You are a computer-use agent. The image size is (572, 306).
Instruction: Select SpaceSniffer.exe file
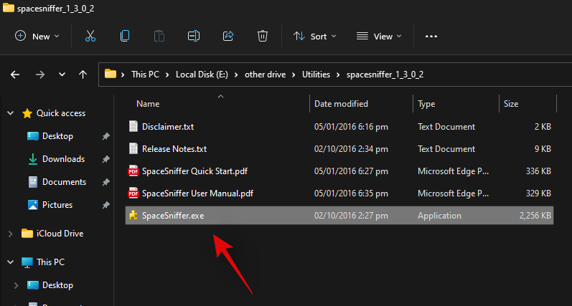tap(172, 216)
